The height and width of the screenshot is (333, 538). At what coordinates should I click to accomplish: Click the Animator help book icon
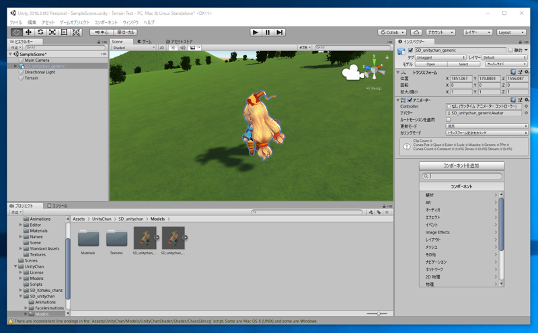[x=513, y=100]
